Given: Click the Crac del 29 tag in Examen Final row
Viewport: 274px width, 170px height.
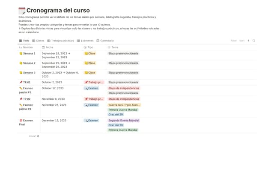Looking at the screenshot, I should (x=116, y=125).
